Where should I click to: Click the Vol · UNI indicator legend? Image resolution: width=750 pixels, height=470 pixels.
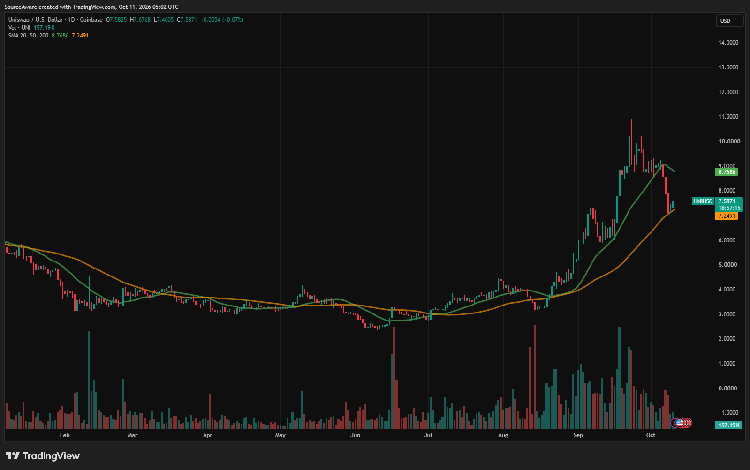(x=20, y=28)
